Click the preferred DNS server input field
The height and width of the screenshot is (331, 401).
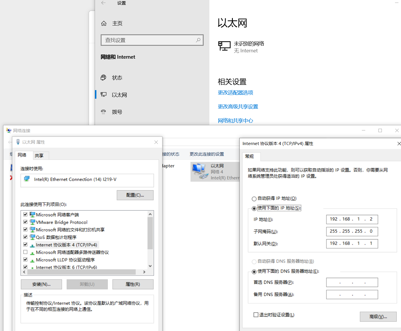click(352, 282)
